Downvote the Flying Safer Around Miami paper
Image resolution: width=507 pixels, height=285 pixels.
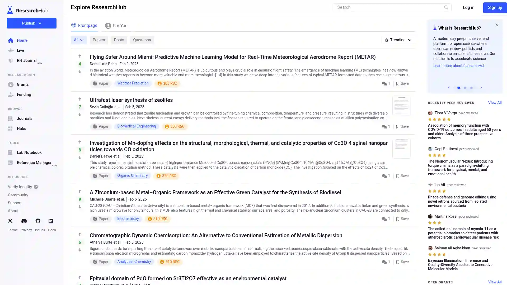click(x=80, y=72)
